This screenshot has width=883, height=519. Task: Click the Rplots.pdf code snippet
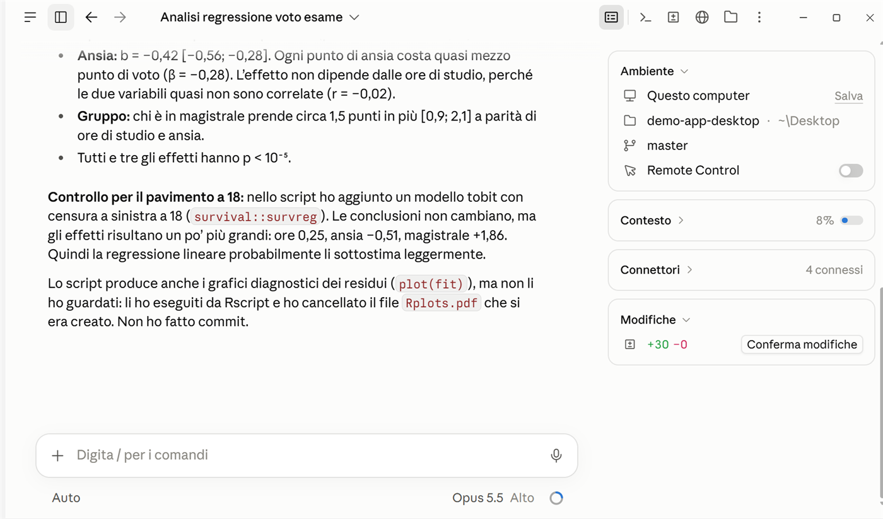tap(442, 303)
